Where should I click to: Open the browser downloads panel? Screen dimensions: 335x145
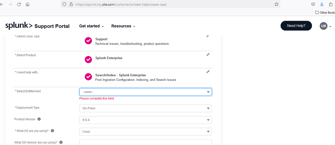click(322, 4)
